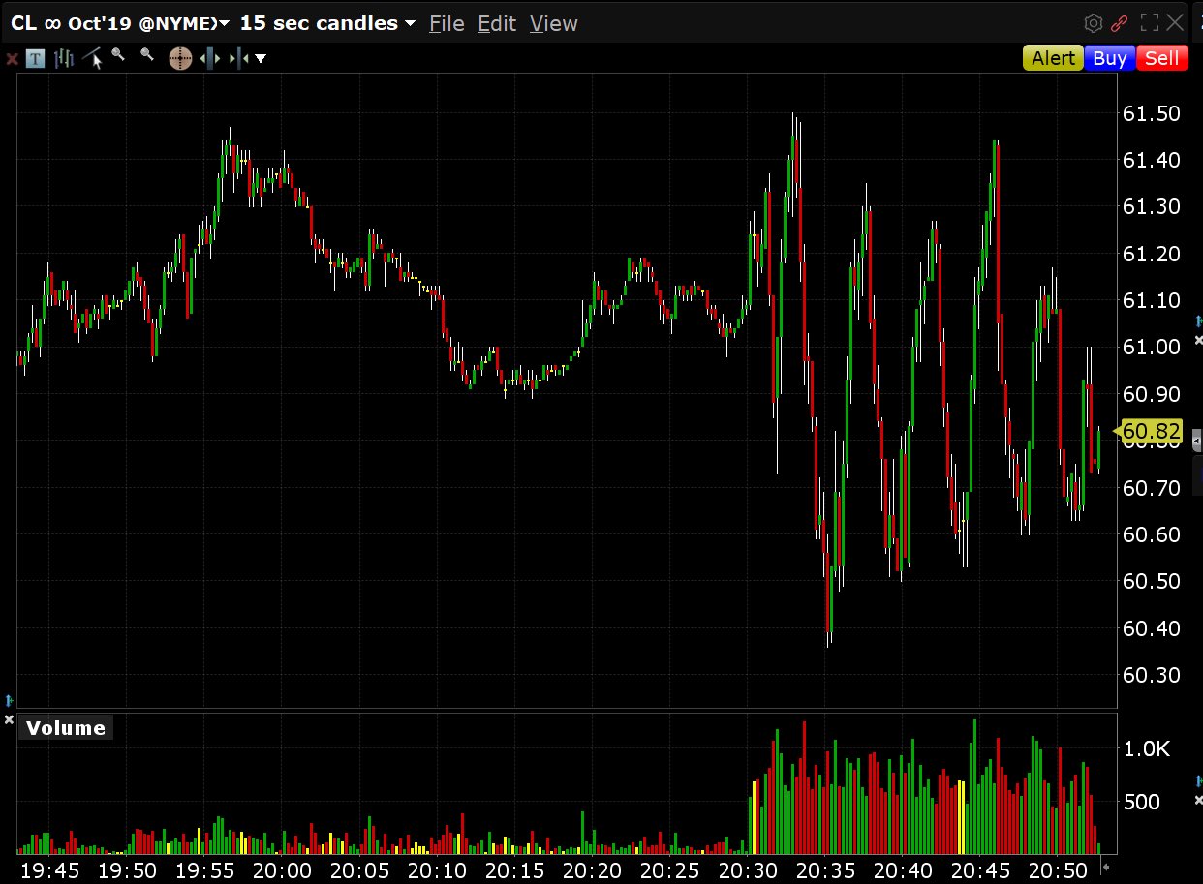This screenshot has height=884, width=1203.
Task: Click the 60.30 price axis label
Action: (1151, 675)
